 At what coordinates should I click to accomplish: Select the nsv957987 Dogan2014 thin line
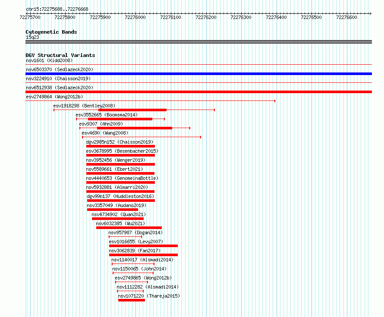coord(126,237)
